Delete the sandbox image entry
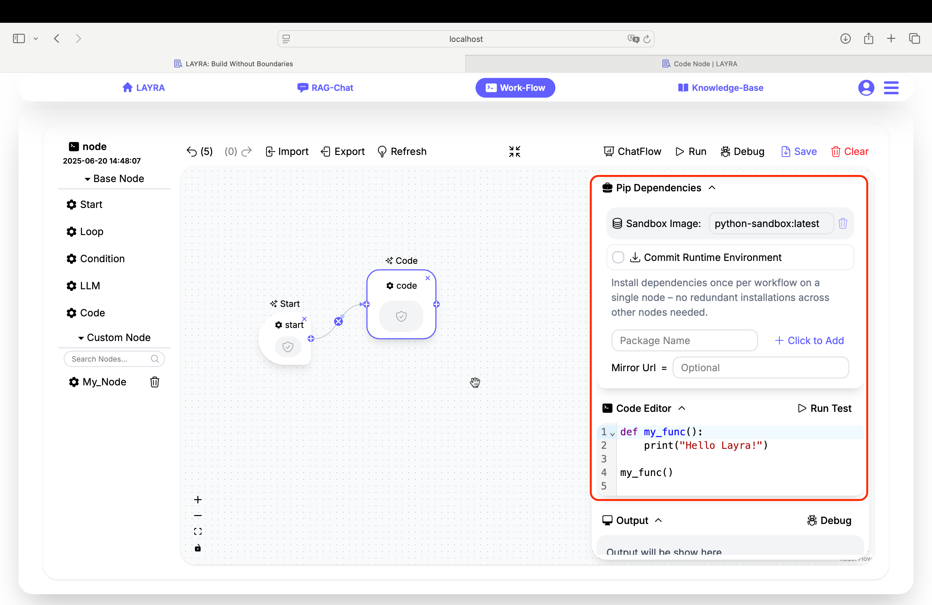 pyautogui.click(x=843, y=223)
